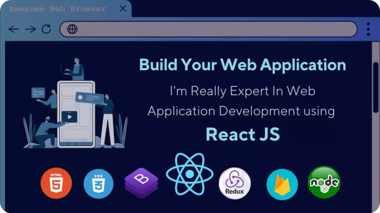Go back with the left arrow
The height and width of the screenshot is (213, 380).
[14, 29]
